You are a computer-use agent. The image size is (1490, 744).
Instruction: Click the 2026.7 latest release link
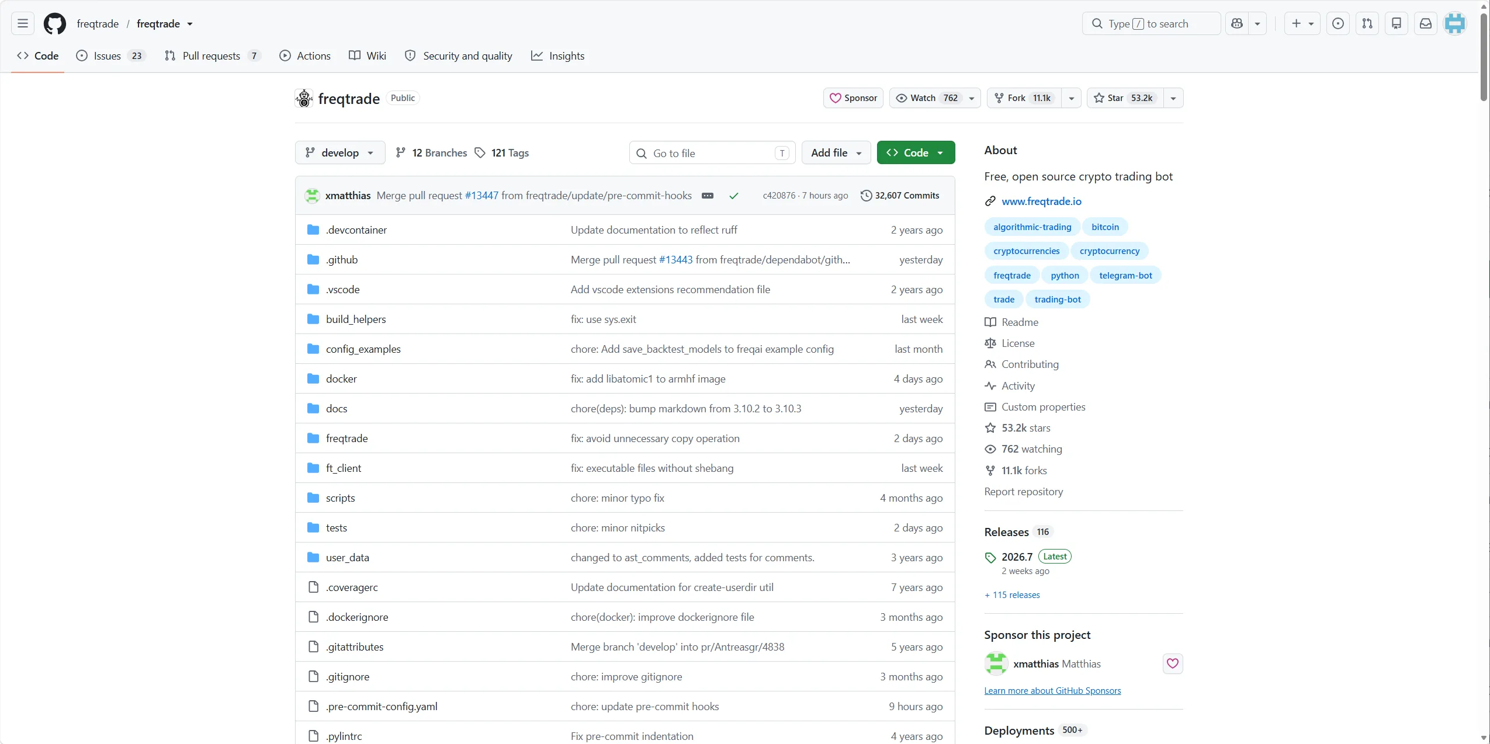1017,557
